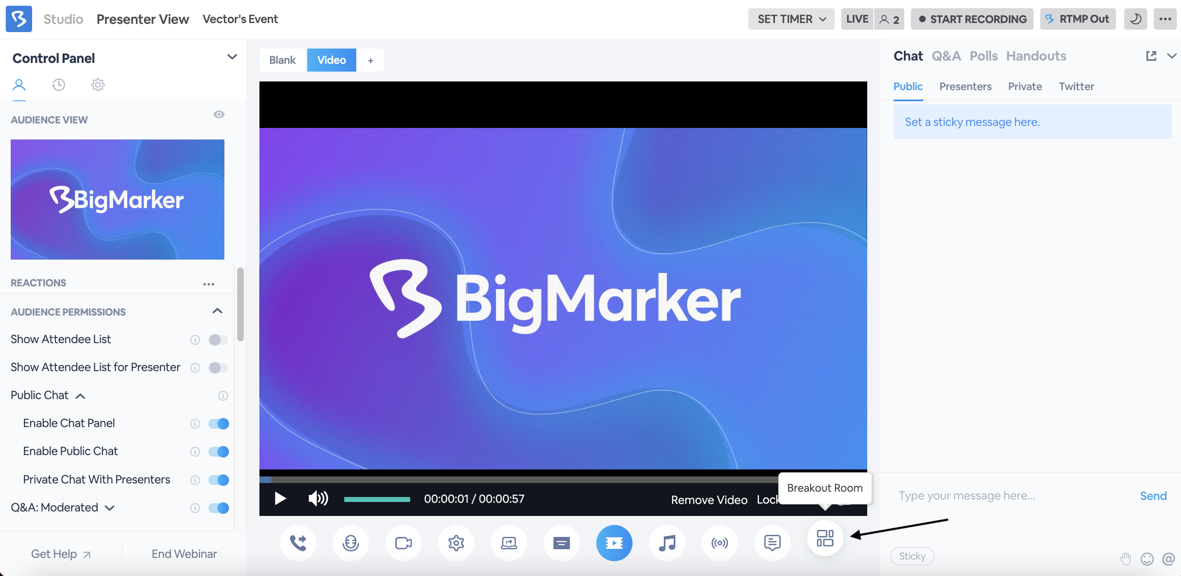Click the blue video share icon
The width and height of the screenshot is (1181, 576).
(x=614, y=543)
